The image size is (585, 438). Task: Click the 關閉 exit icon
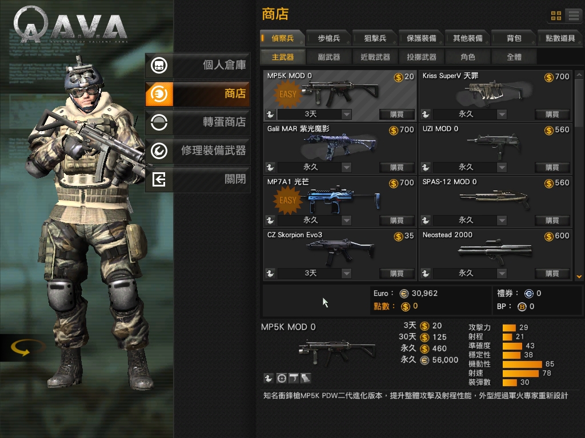pyautogui.click(x=159, y=180)
